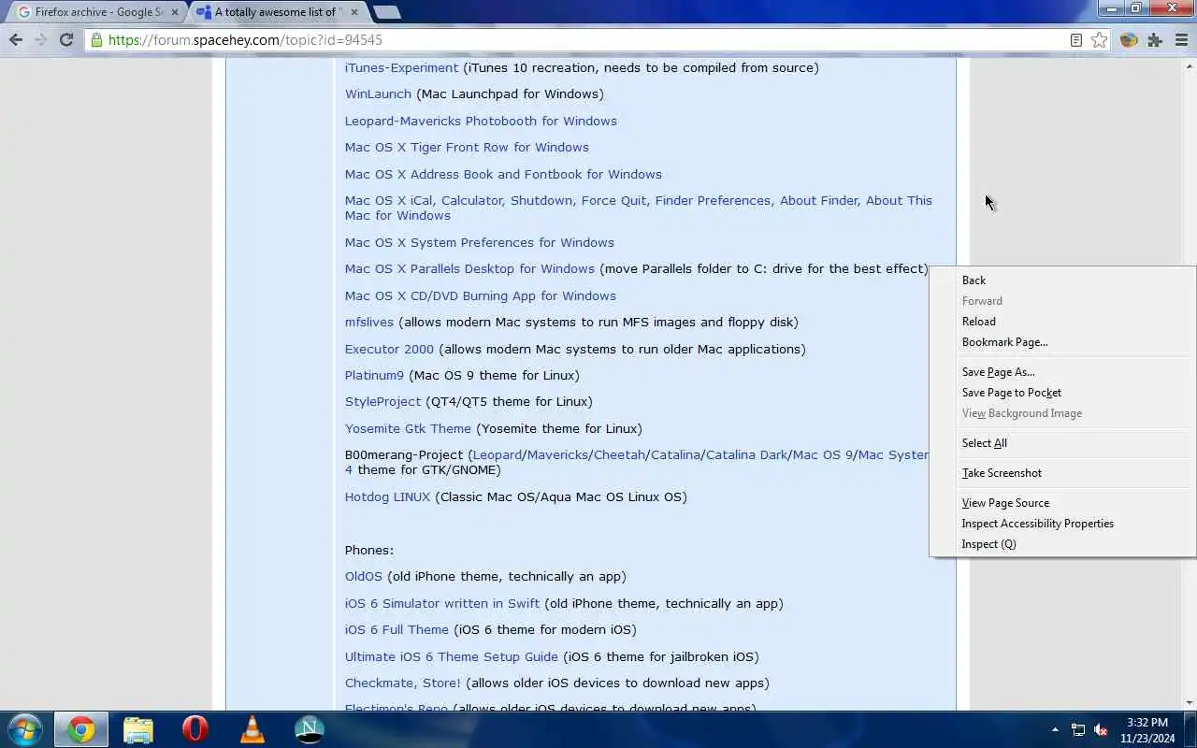Open iOS 6 Simulator written in Swift link
This screenshot has width=1197, height=748.
point(441,603)
